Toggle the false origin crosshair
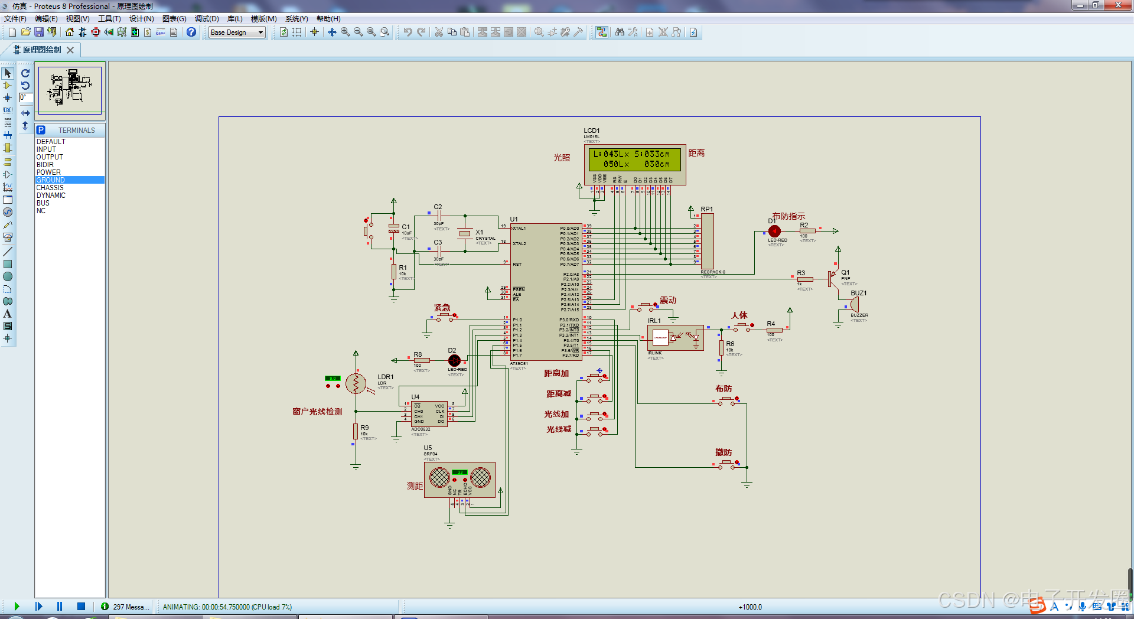 pyautogui.click(x=314, y=32)
